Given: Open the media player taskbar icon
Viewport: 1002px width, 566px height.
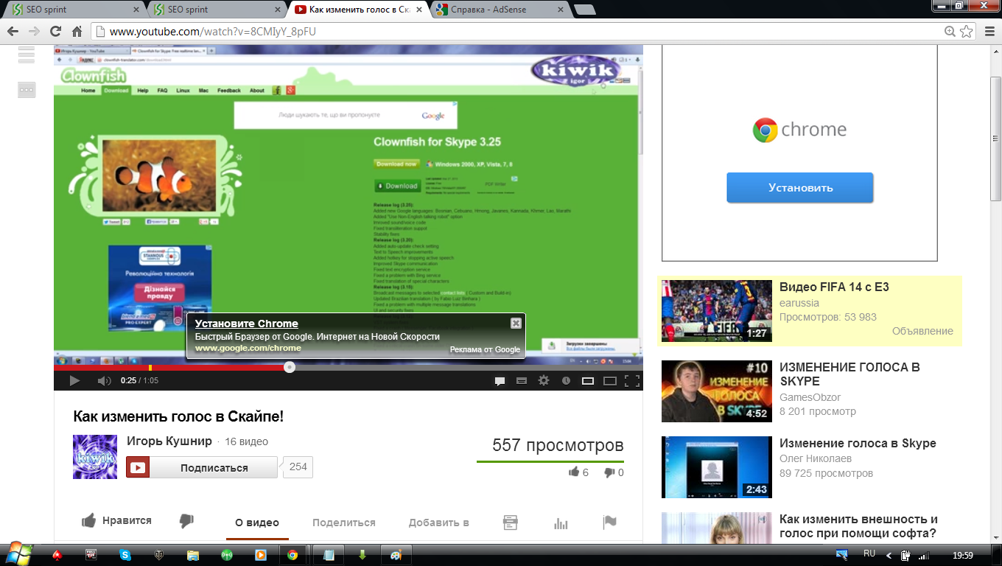Looking at the screenshot, I should [x=260, y=555].
